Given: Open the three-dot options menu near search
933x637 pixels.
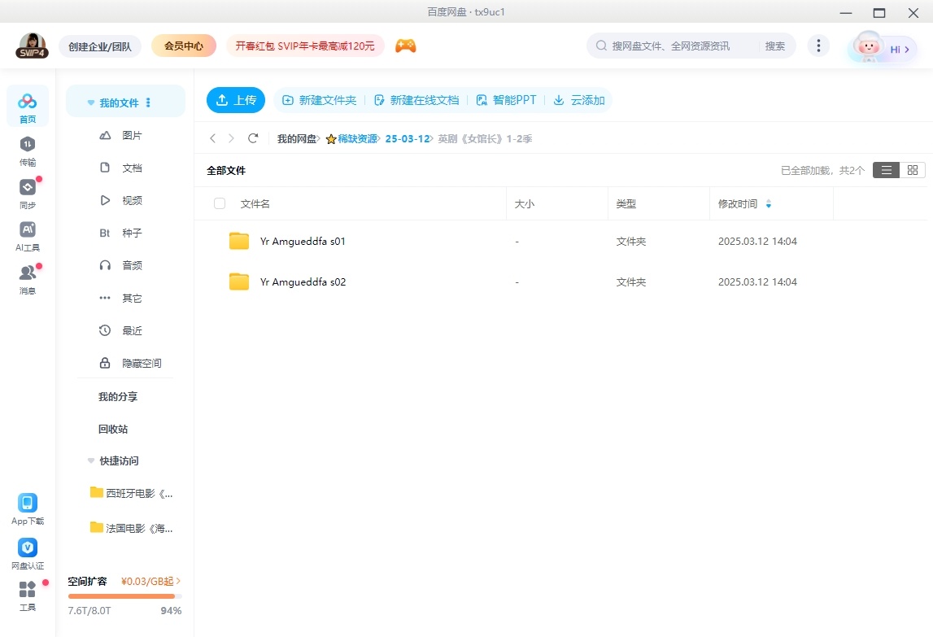Looking at the screenshot, I should (818, 46).
